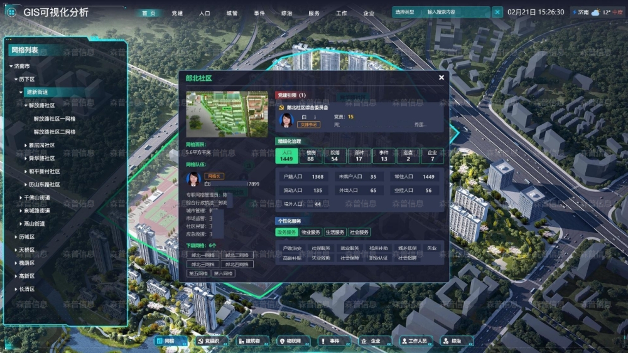Viewport: 628px width, 353px height.
Task: Click the 济南 location indicator
Action: (x=581, y=13)
